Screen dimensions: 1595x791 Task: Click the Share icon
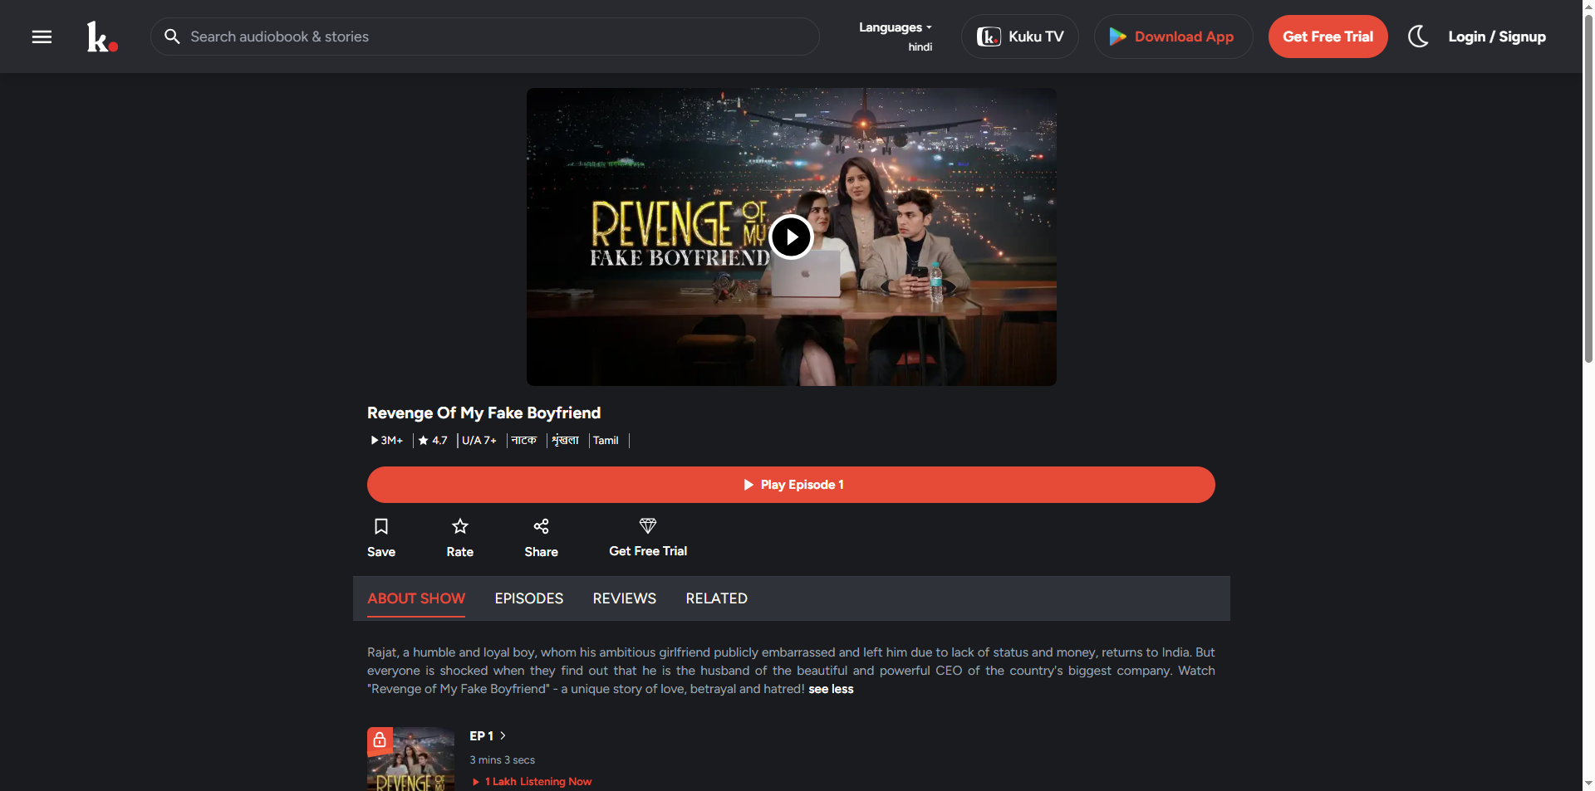point(541,527)
